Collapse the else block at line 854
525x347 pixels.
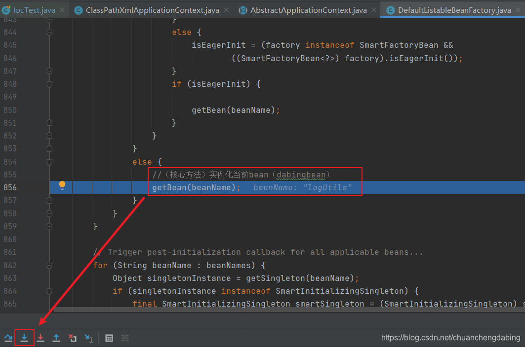(49, 162)
